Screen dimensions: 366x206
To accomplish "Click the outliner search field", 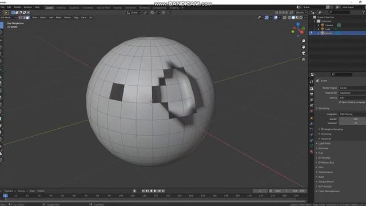I will (x=339, y=12).
